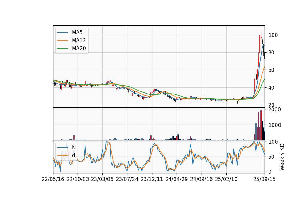
Task: Click the 23/12/11 date tick label
Action: pyautogui.click(x=152, y=179)
